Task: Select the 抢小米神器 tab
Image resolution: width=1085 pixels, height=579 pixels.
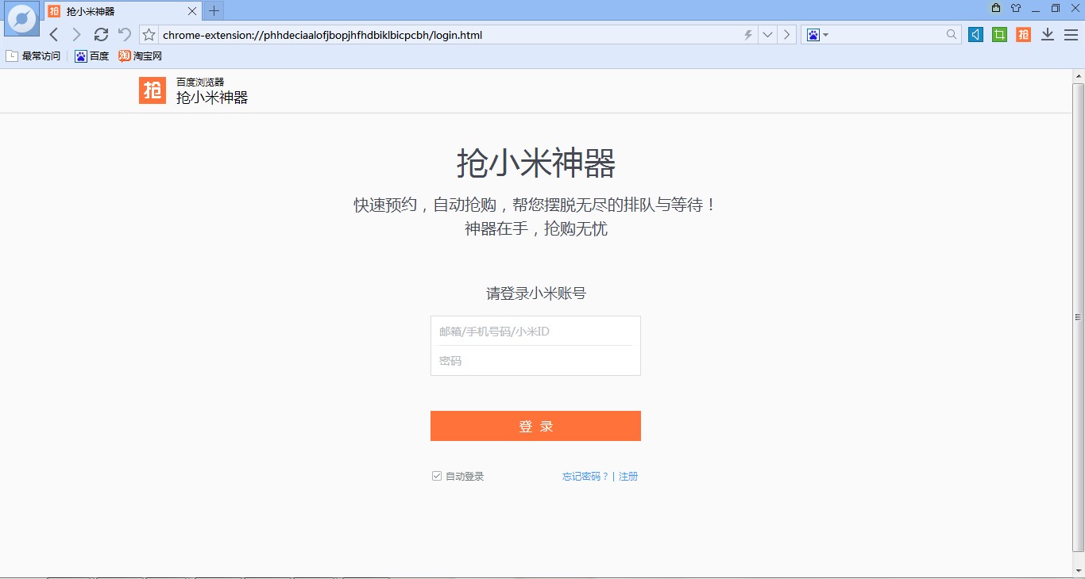Action: [x=123, y=11]
